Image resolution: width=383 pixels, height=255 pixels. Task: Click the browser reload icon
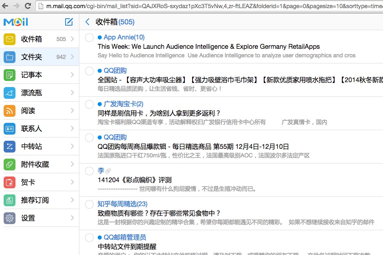pos(28,6)
